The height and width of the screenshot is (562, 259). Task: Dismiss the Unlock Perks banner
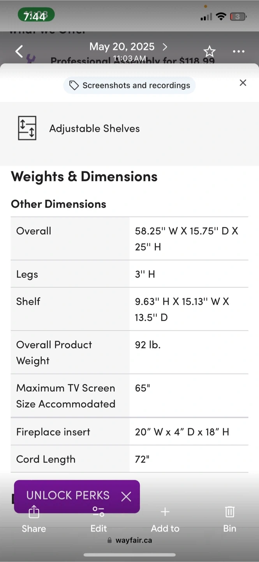(x=126, y=496)
